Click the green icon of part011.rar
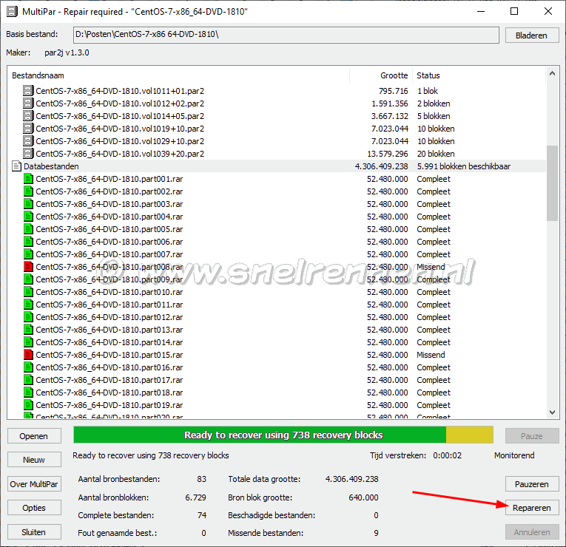The image size is (566, 547). [29, 305]
